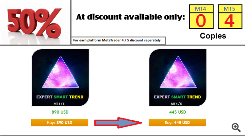Click the magnifier zoom icon
Screen dimensions: 245x136
[236, 128]
